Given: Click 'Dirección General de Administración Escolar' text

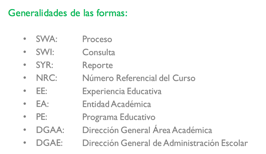Looking at the screenshot, I should (x=165, y=143).
